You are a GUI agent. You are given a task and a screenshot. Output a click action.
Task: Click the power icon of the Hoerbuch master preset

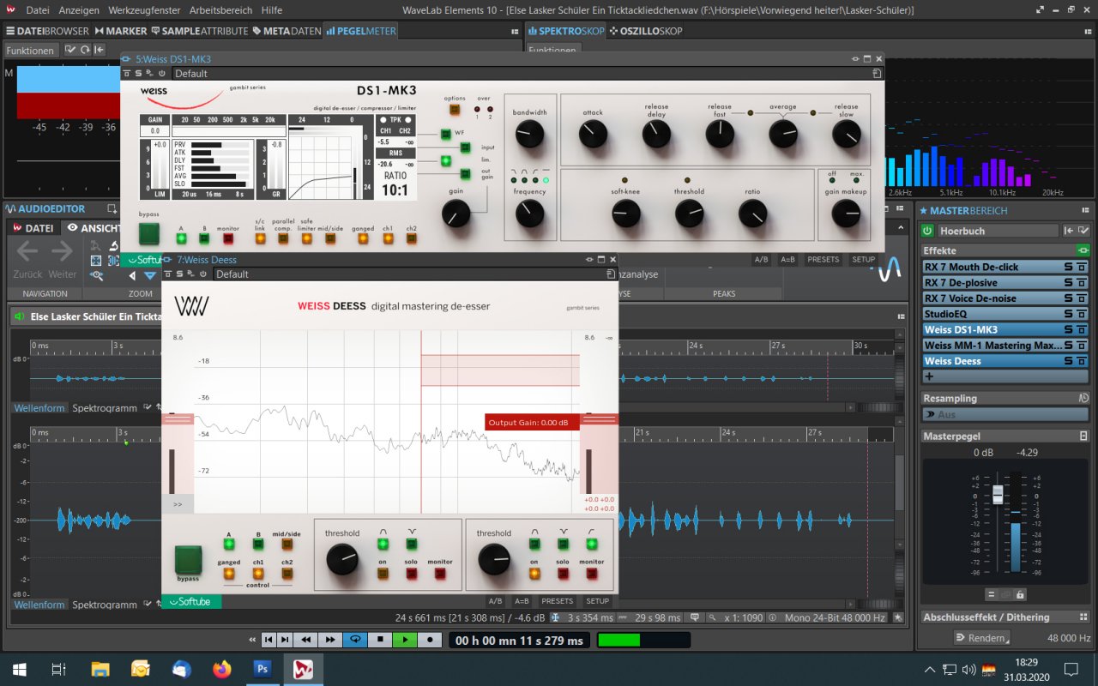(x=927, y=231)
